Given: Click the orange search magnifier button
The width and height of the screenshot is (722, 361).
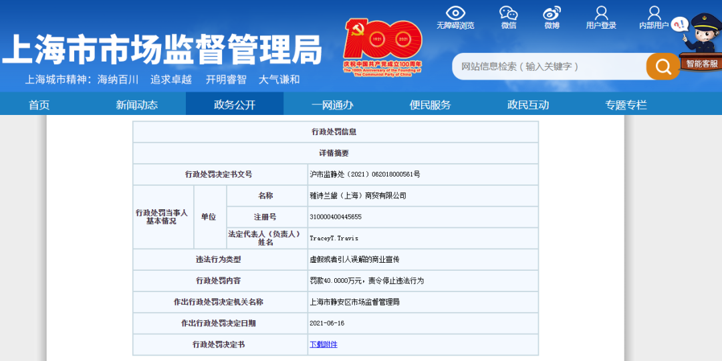Looking at the screenshot, I should pos(663,66).
